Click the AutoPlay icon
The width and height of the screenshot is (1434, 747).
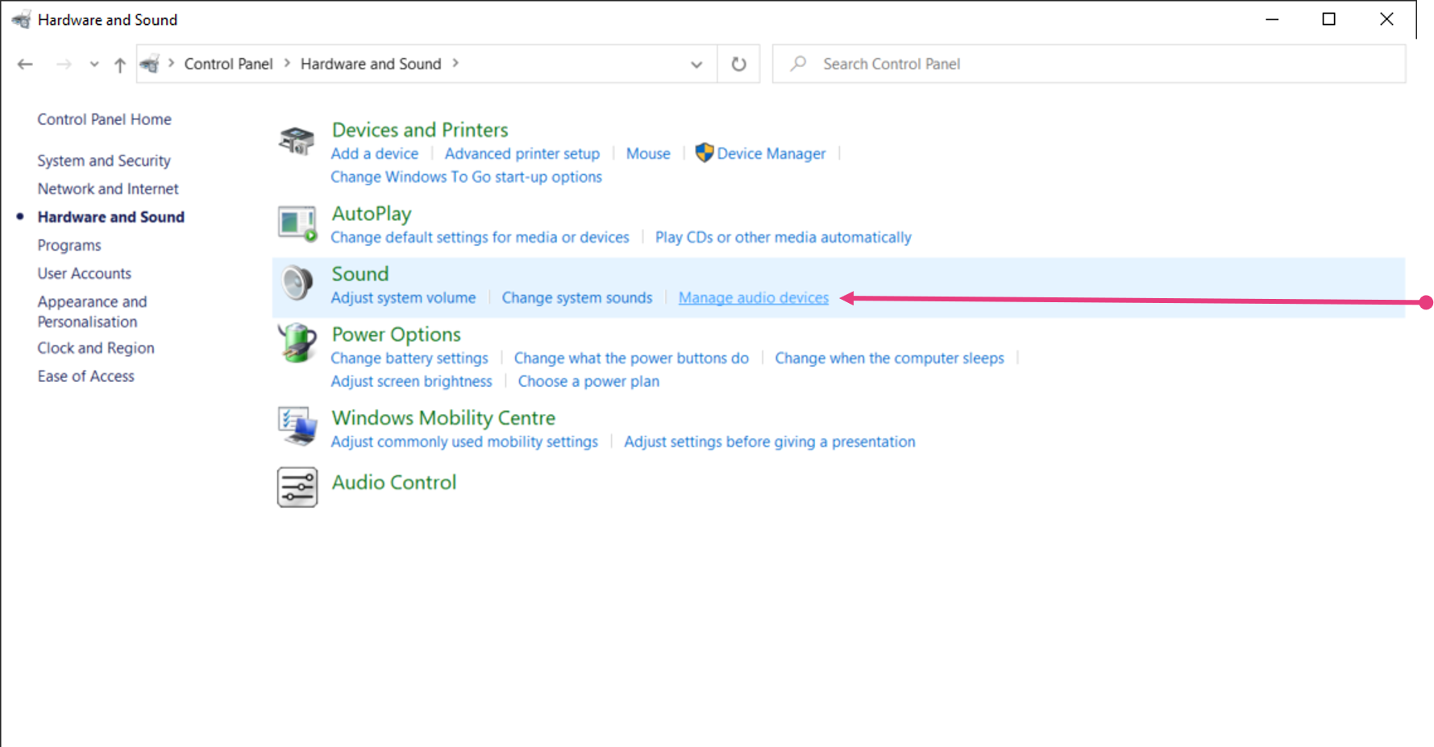(x=297, y=223)
